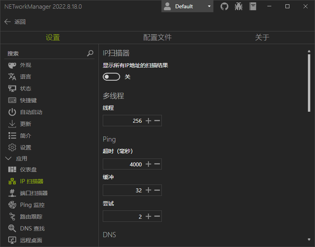Screen dimensions: 315x247
Task: Select the 路由跟踪 traceroute entry
Action: 25,217
